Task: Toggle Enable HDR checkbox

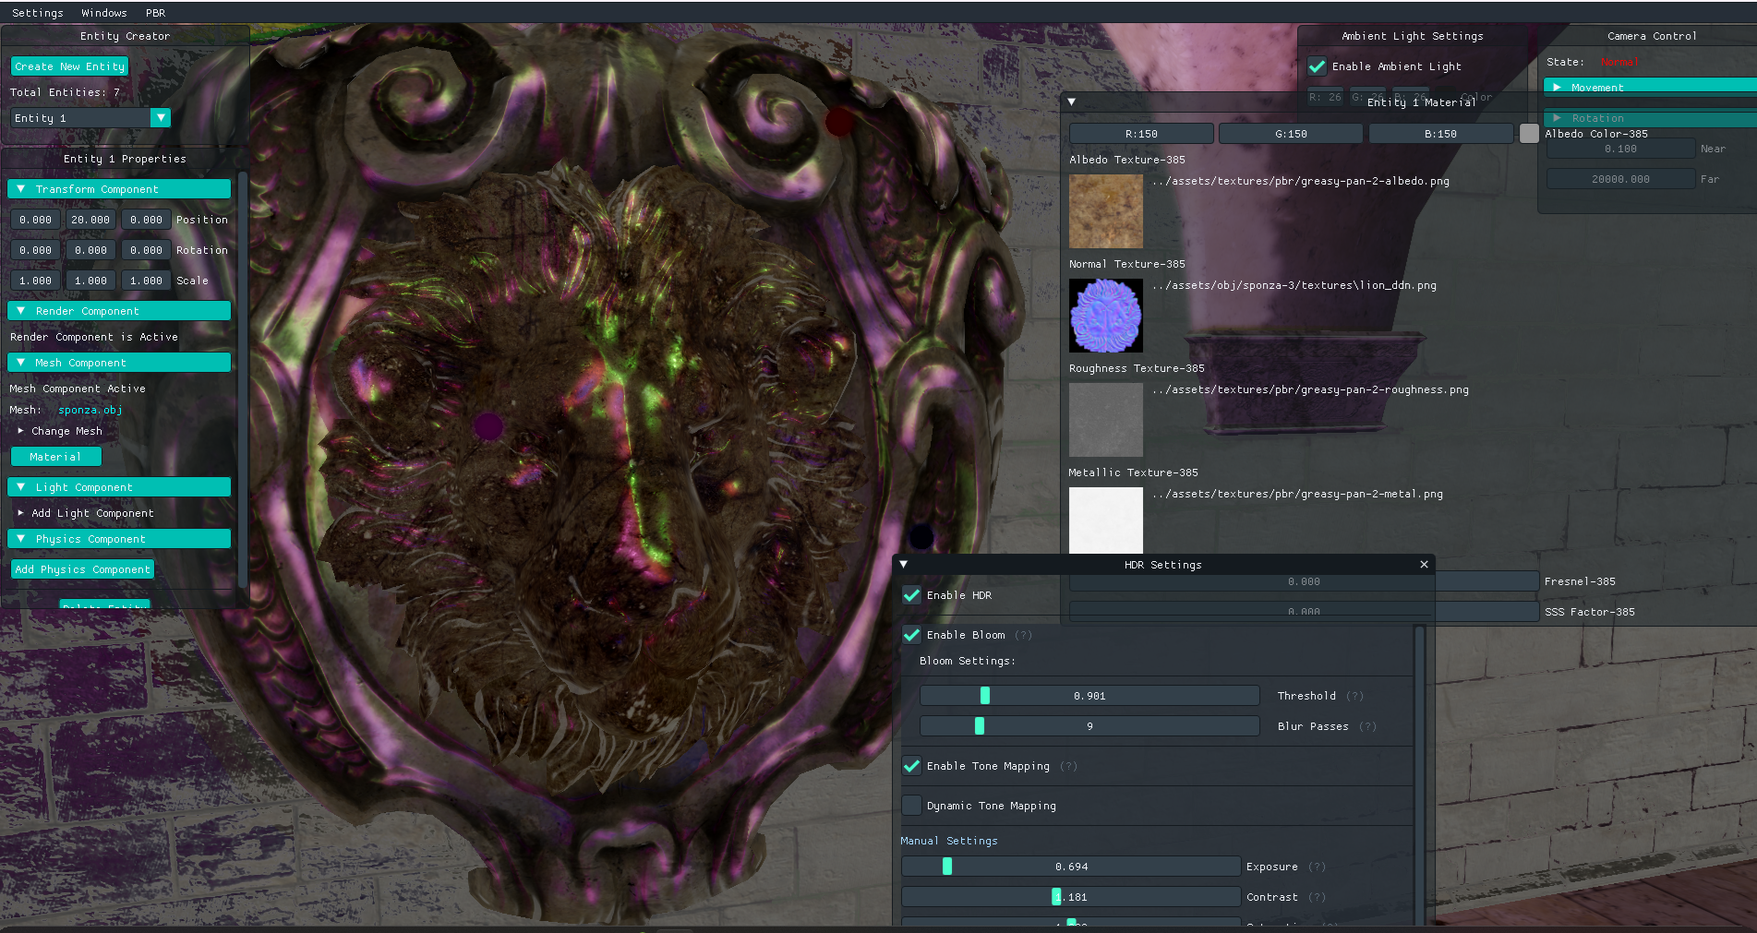Action: coord(911,595)
